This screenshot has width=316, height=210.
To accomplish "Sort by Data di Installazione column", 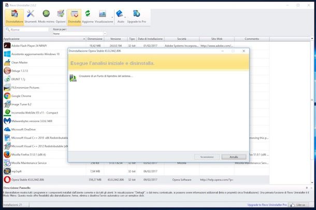I will (x=150, y=39).
